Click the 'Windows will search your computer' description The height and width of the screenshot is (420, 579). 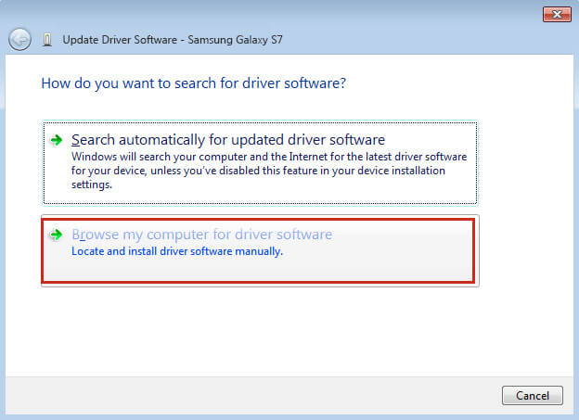[269, 171]
